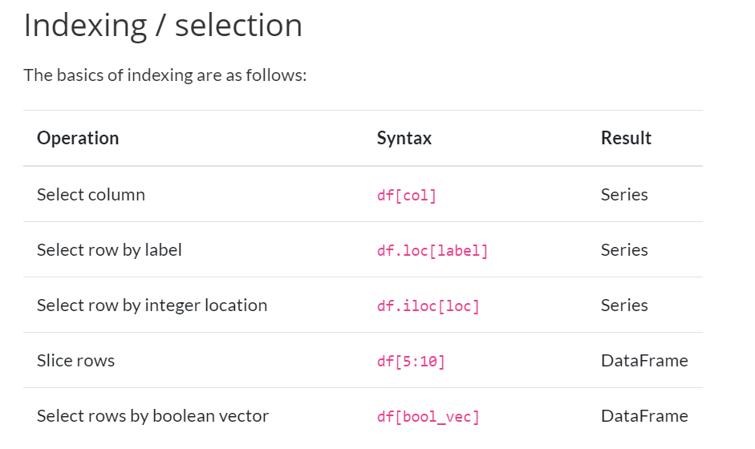This screenshot has width=755, height=449.
Task: Click 'Select rows by boolean vector' text
Action: [152, 415]
